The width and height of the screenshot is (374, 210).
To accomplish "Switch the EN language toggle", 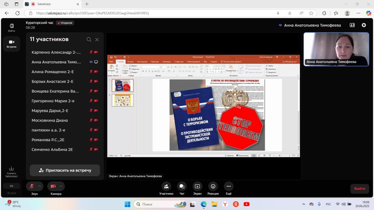I will click(x=11, y=186).
